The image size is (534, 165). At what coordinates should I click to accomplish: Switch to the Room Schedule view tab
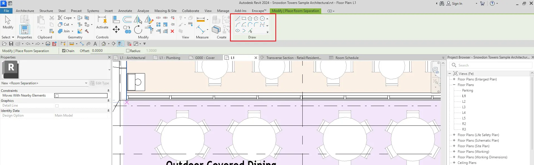347,58
